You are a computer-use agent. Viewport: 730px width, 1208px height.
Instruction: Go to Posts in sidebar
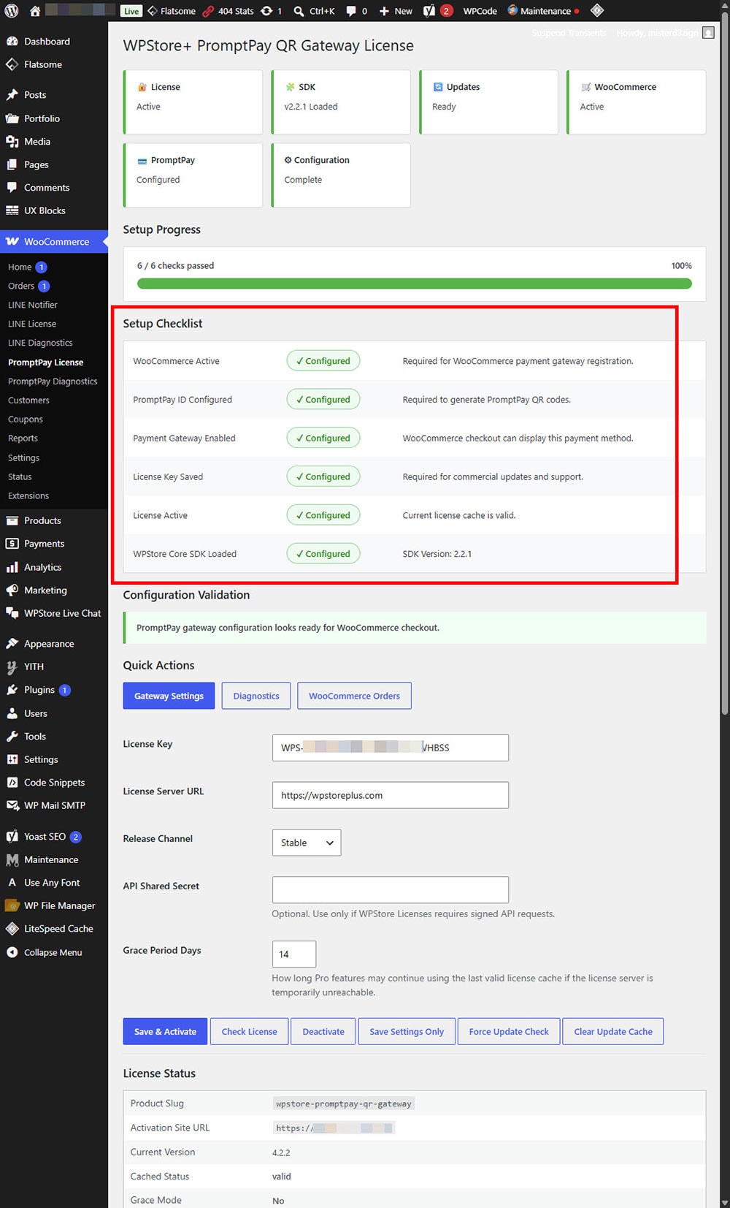click(x=34, y=95)
